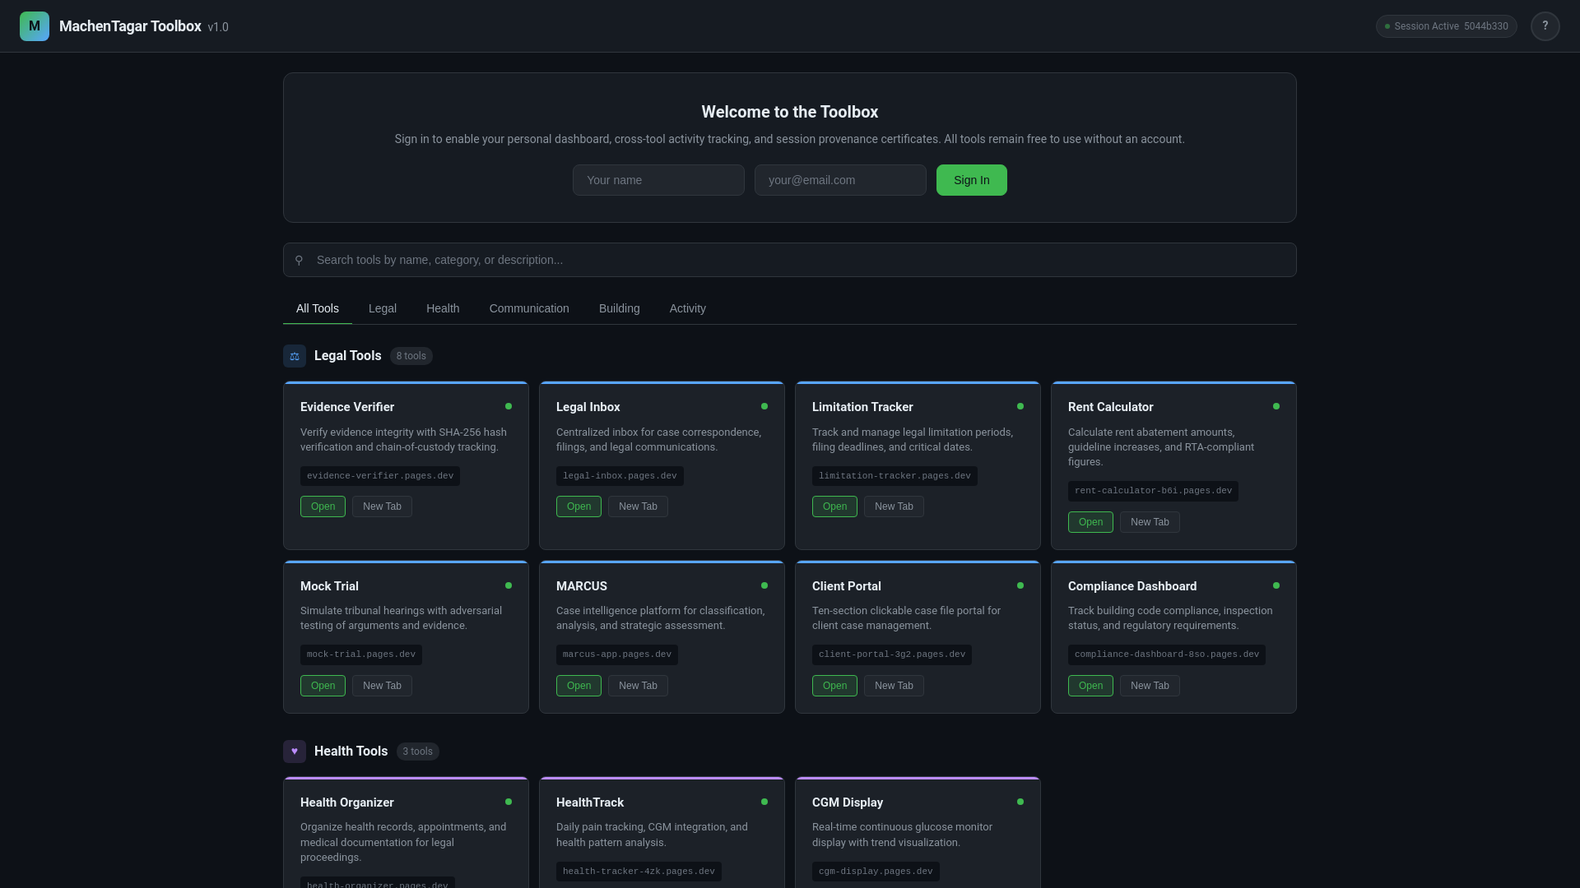
Task: Click the v1.0 version label
Action: tap(218, 27)
